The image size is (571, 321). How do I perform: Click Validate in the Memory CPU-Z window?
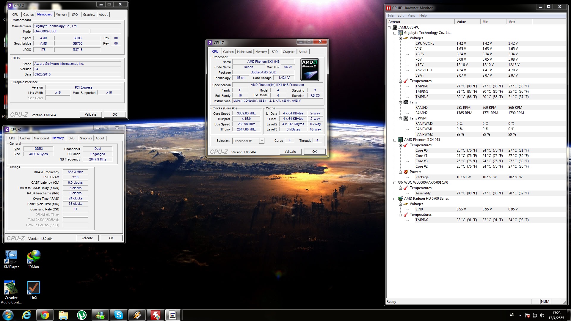(87, 238)
